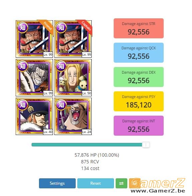The height and width of the screenshot is (196, 192).
Task: Choose the masked hat unit at Lv. 40
Action: coord(34,116)
